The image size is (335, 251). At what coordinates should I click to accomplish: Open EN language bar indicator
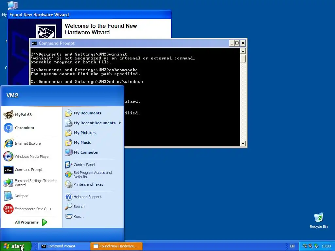point(292,246)
